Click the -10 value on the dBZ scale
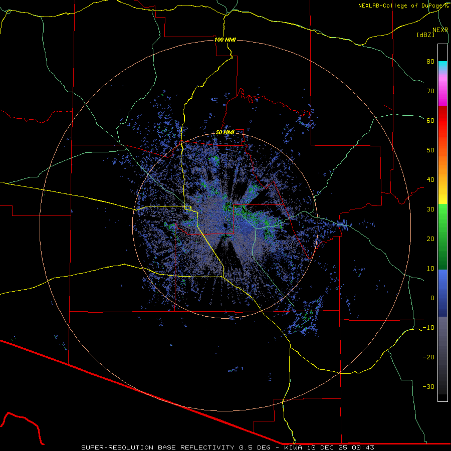 tap(428, 328)
